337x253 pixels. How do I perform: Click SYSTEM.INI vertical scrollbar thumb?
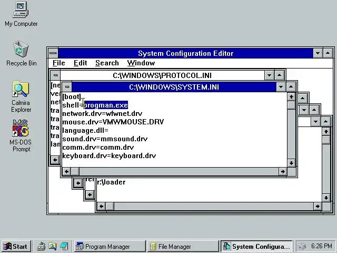click(291, 105)
